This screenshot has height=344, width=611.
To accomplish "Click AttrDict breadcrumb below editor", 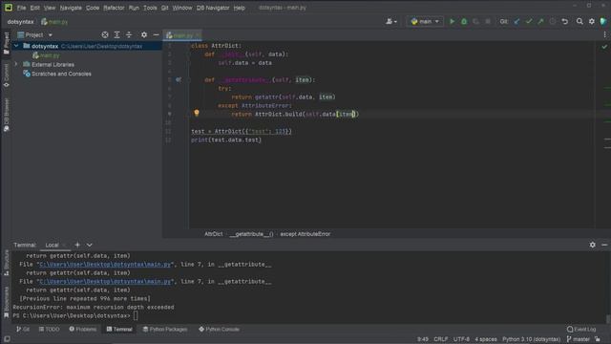I will 214,234.
